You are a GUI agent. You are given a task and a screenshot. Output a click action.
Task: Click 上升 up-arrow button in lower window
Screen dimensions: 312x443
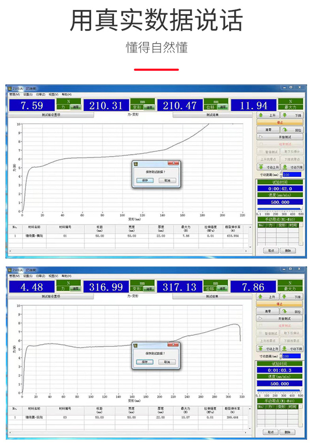click(268, 296)
